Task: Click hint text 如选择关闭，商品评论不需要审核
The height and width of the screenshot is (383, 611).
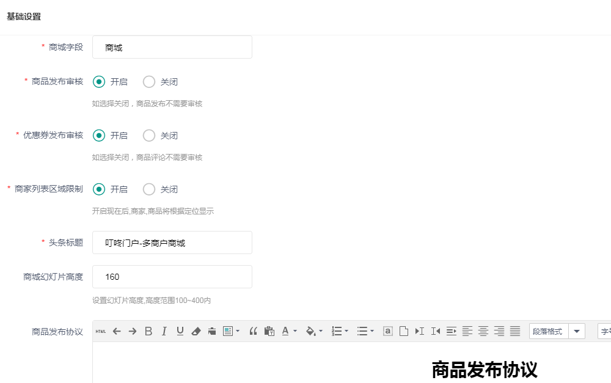Action: pyautogui.click(x=147, y=158)
